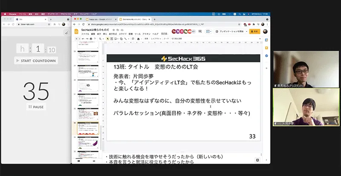This screenshot has height=176, width=341.
Task: Click the テーマ toolbar button
Action: coord(166,39)
